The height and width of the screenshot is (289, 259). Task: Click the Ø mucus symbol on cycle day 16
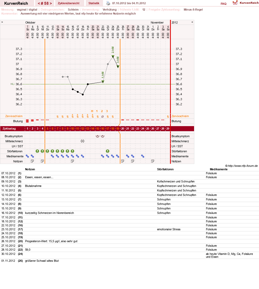(x=103, y=117)
